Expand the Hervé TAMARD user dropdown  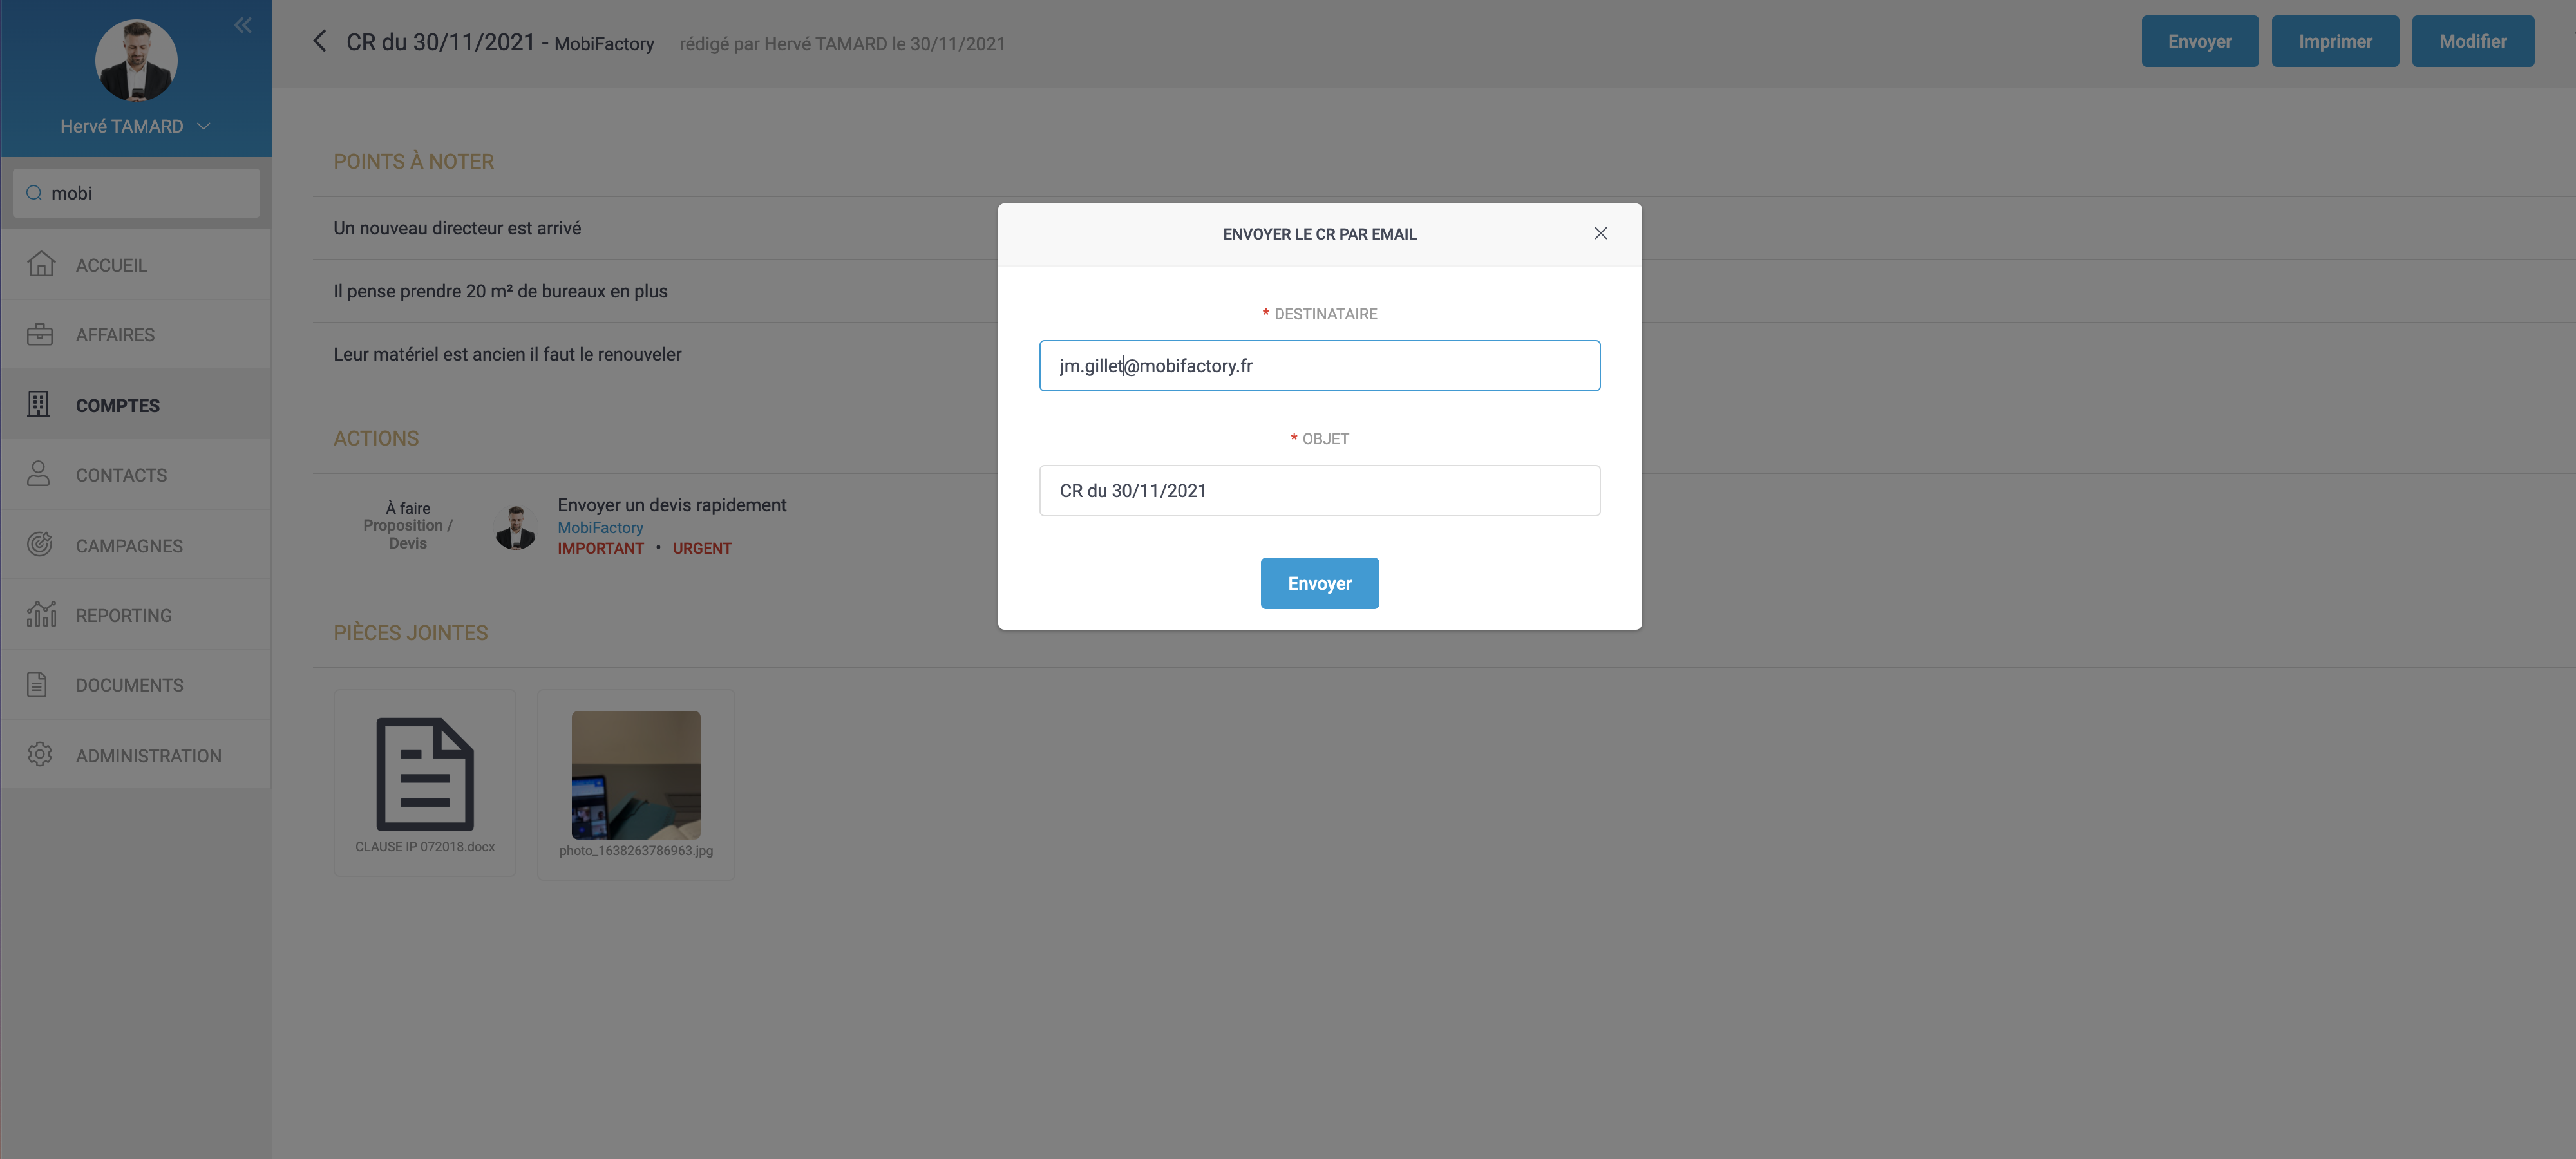[204, 126]
